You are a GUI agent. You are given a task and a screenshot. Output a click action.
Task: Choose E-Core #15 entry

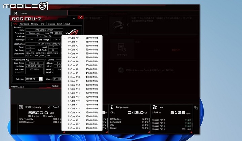[x=82, y=97]
